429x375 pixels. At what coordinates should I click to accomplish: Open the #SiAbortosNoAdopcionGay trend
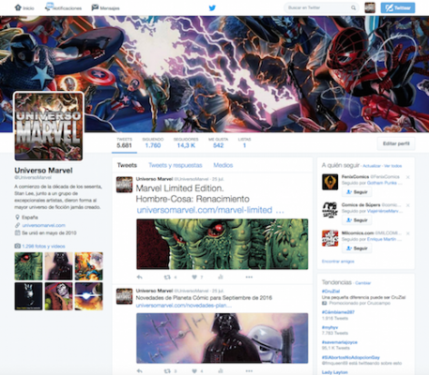(351, 357)
